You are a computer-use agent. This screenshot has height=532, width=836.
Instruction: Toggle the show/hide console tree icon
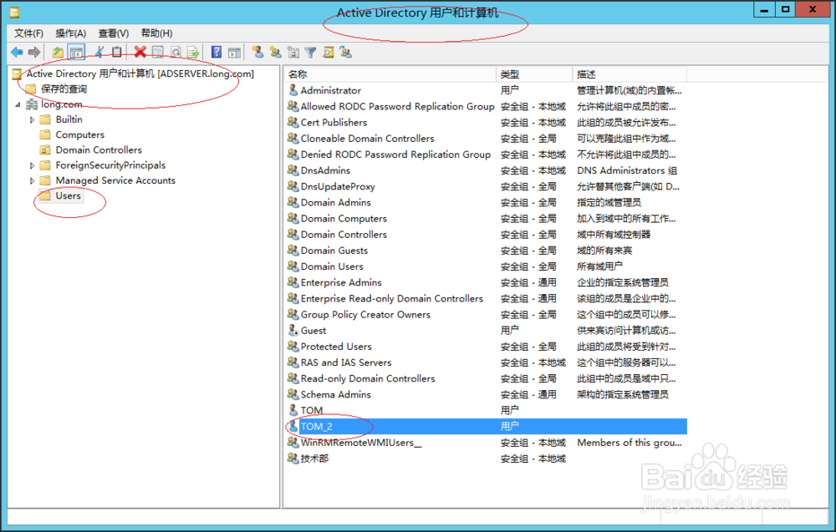pyautogui.click(x=76, y=52)
